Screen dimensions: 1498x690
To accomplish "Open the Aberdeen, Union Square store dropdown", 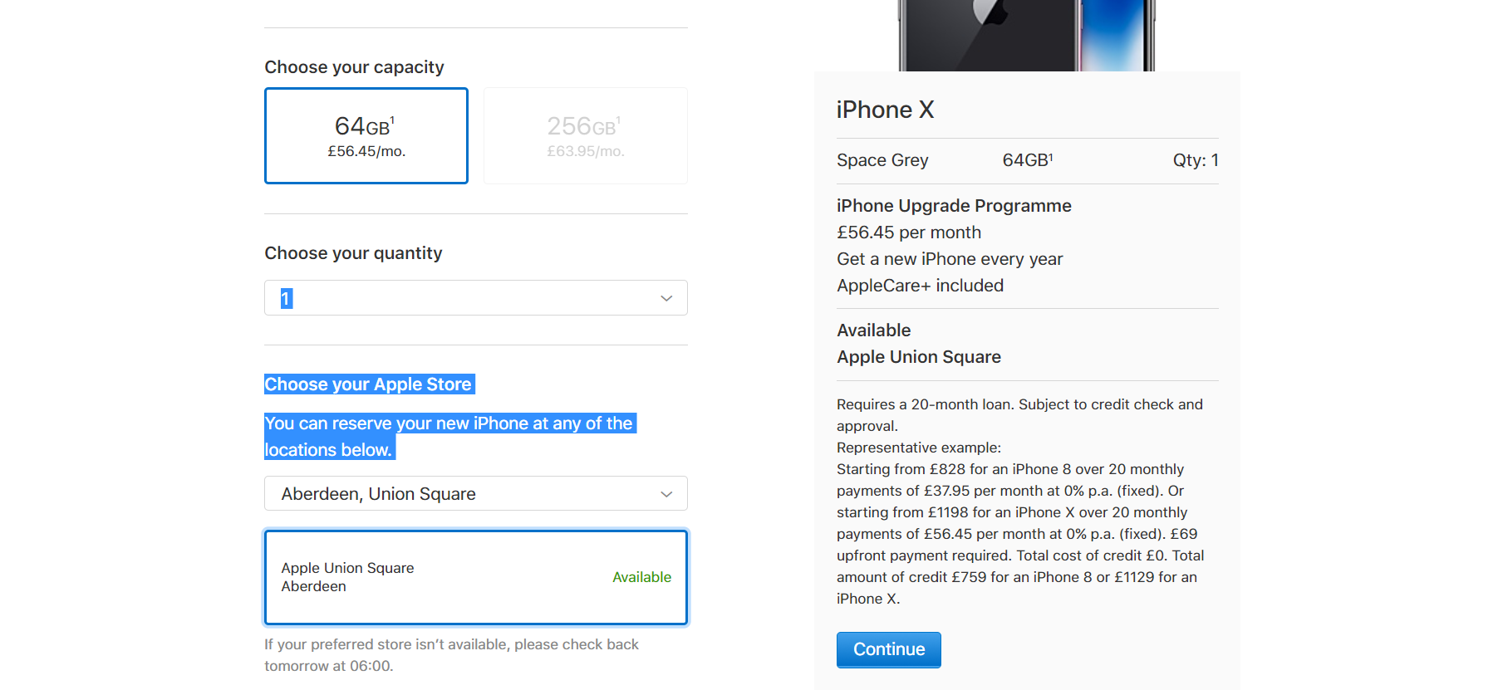I will click(x=476, y=493).
